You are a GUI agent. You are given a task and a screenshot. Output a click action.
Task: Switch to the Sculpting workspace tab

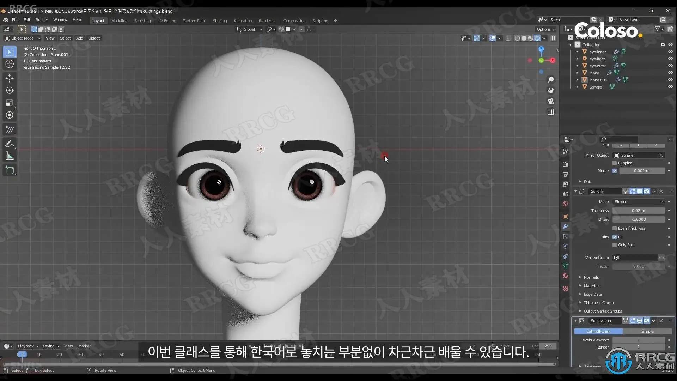tap(142, 21)
